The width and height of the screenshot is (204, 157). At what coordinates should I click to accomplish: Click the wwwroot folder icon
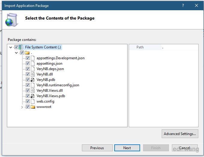coord(33,107)
